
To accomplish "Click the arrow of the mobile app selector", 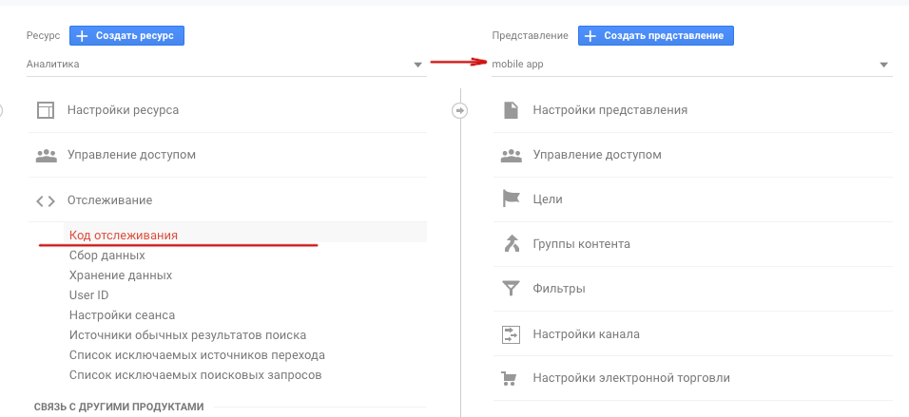I will click(x=884, y=65).
